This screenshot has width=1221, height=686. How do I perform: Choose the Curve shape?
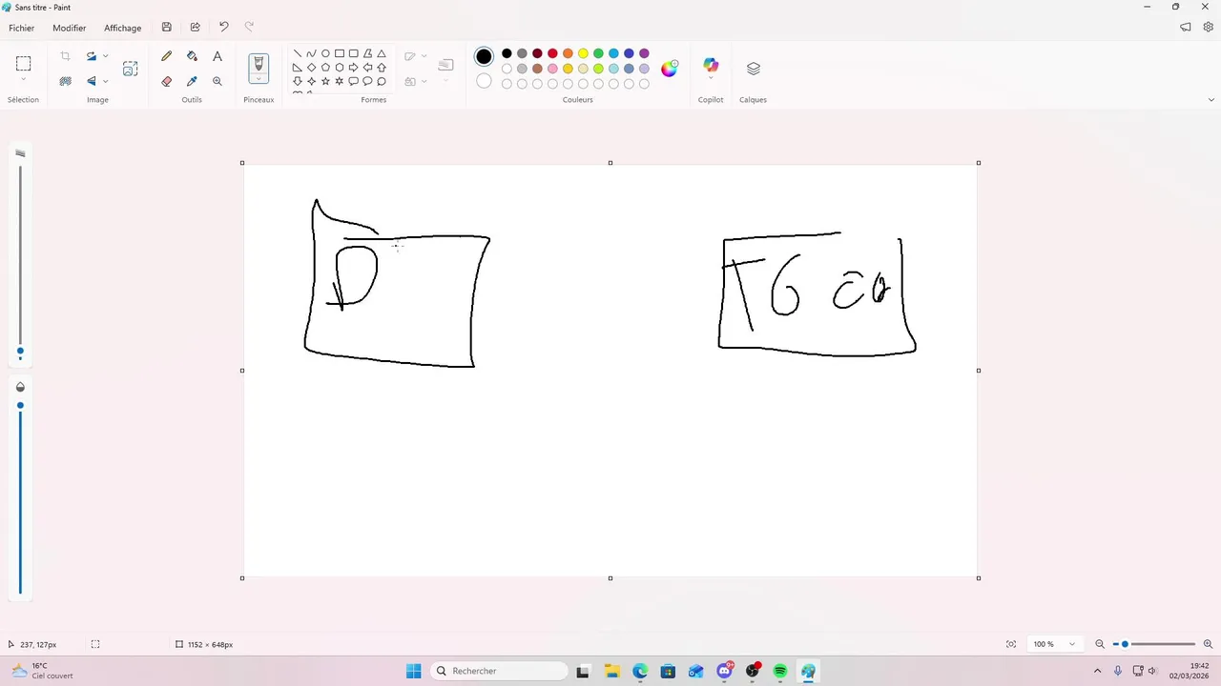click(x=311, y=53)
